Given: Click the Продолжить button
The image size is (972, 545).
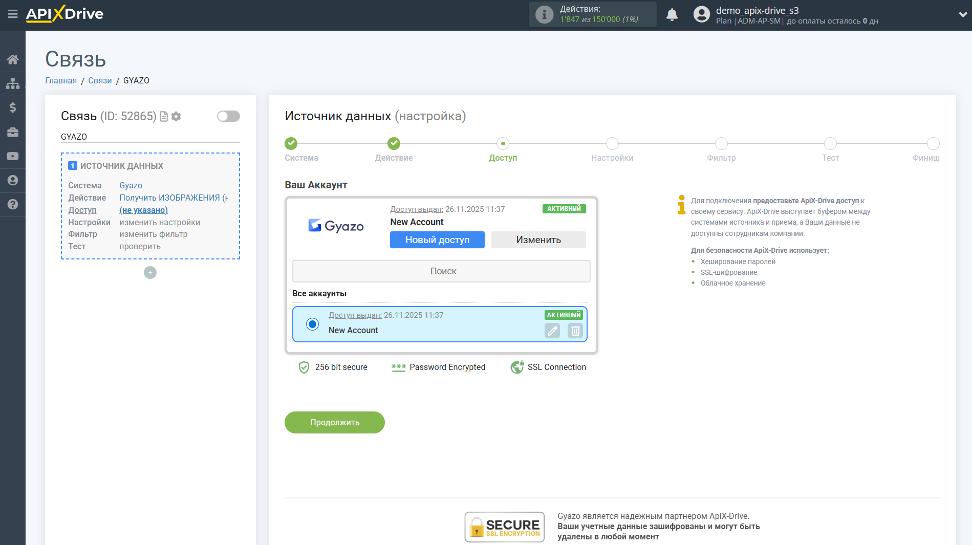Looking at the screenshot, I should click(334, 422).
